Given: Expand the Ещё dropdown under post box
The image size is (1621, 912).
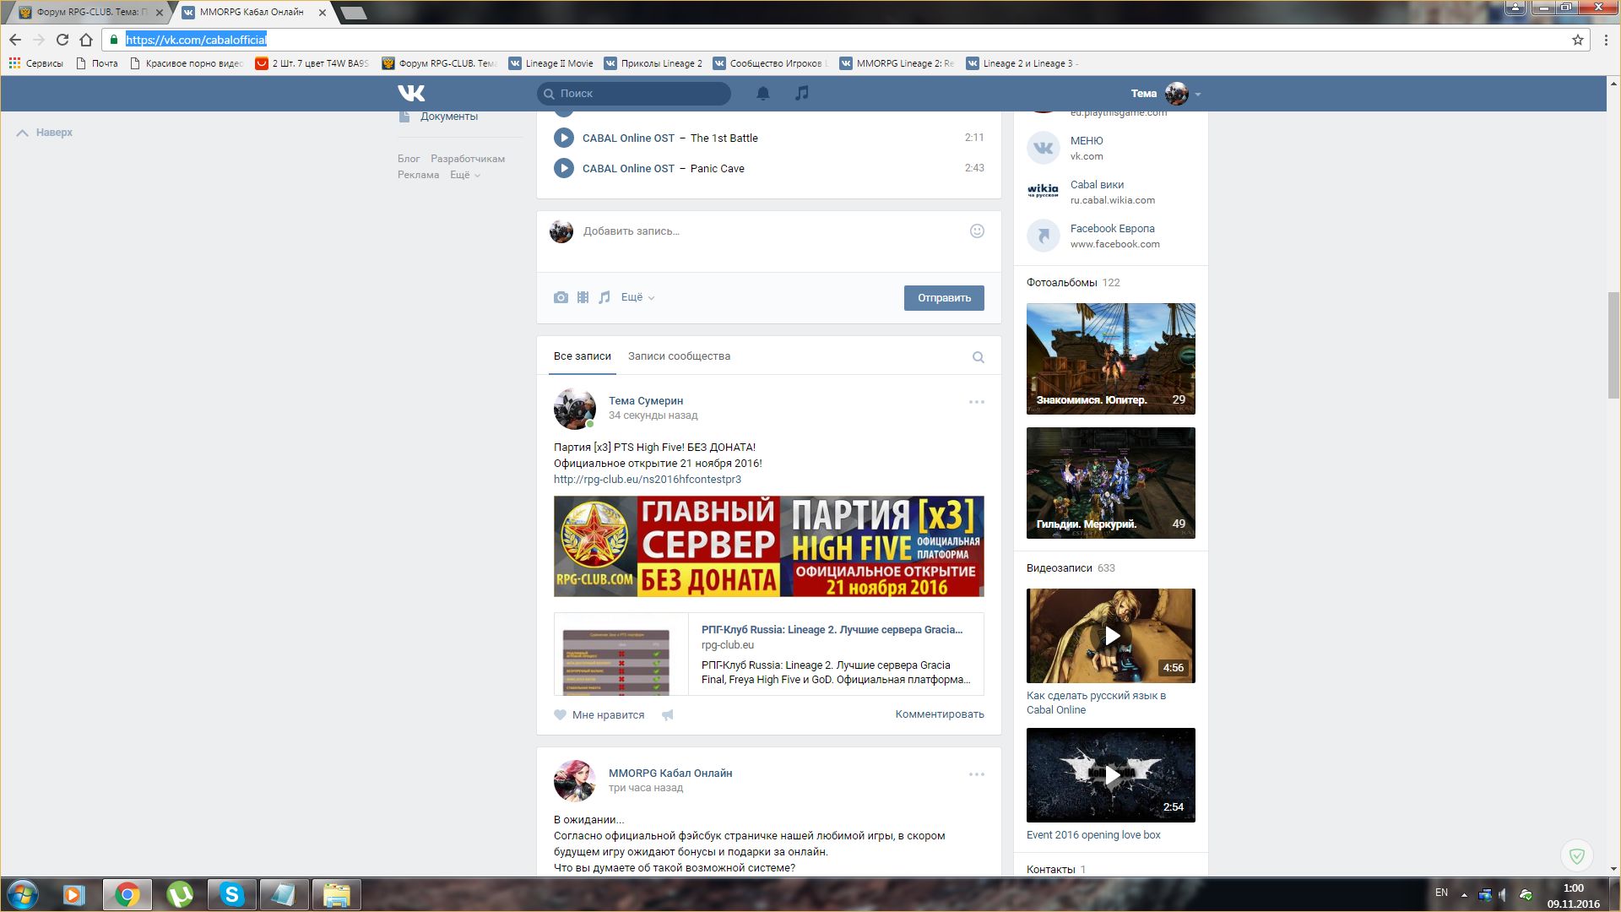Looking at the screenshot, I should click(637, 297).
